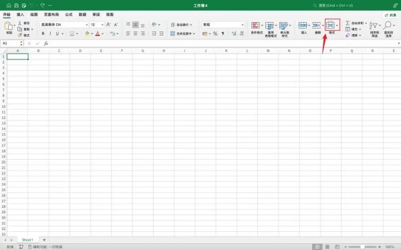
Task: Open the font name dropdown
Action: (87, 25)
